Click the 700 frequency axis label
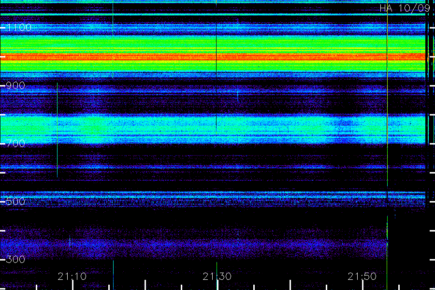 coord(15,144)
